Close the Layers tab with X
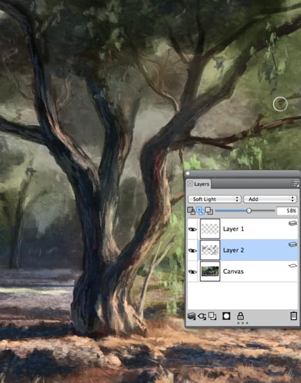The width and height of the screenshot is (301, 383). [x=190, y=184]
